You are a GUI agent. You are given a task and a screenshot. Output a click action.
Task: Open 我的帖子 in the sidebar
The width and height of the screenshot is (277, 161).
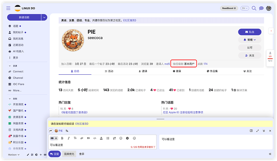coord(18,33)
